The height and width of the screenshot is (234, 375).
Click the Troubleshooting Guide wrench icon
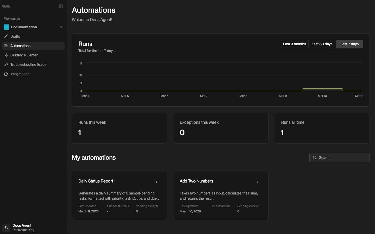pos(6,64)
